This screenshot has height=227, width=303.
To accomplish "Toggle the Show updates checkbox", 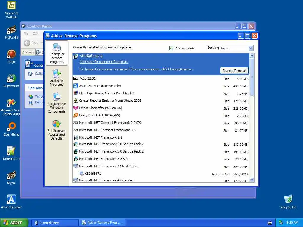I will (171, 48).
